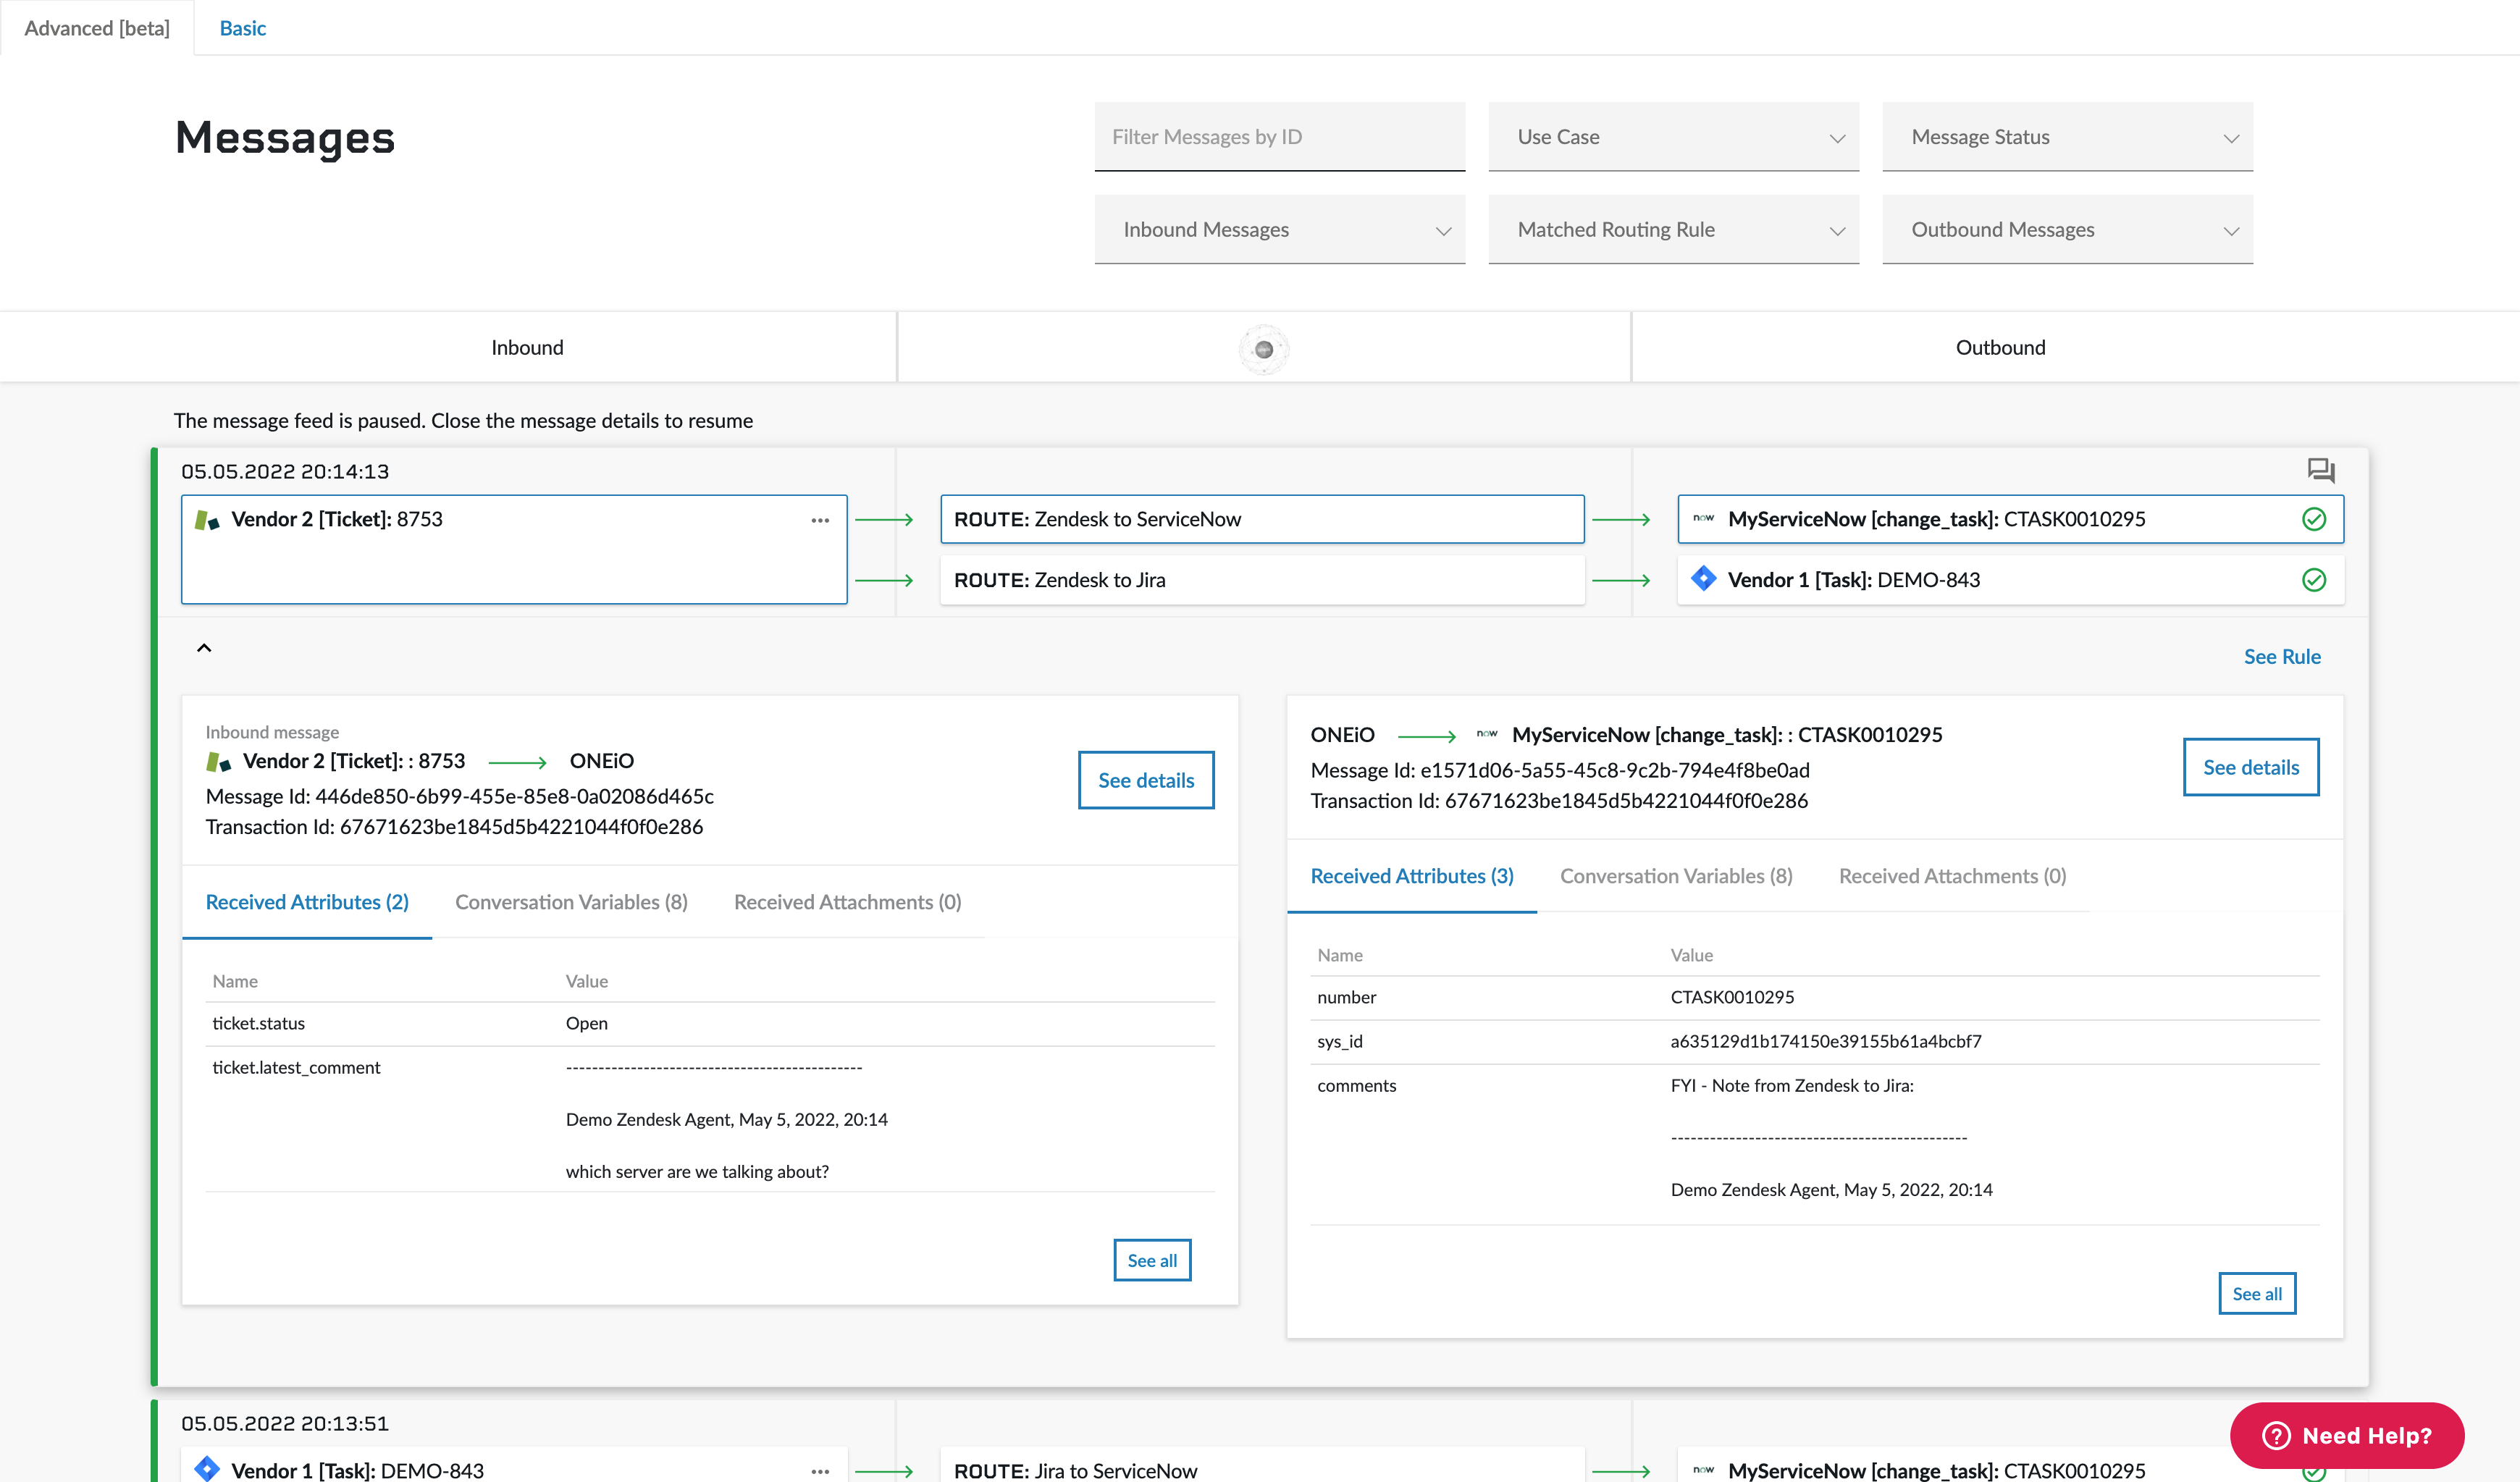This screenshot has width=2520, height=1482.
Task: Open the Use Case dropdown
Action: [x=1674, y=137]
